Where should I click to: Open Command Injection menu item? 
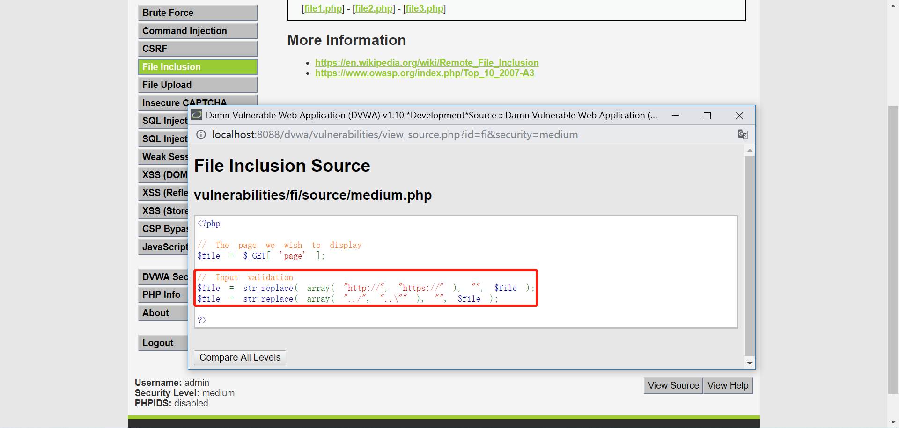pyautogui.click(x=198, y=31)
